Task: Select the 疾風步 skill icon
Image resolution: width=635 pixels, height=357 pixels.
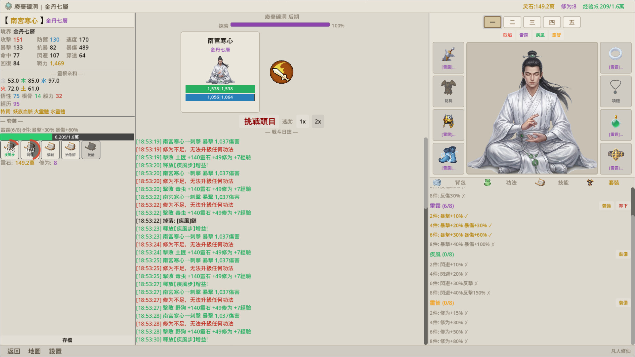Action: (x=10, y=149)
